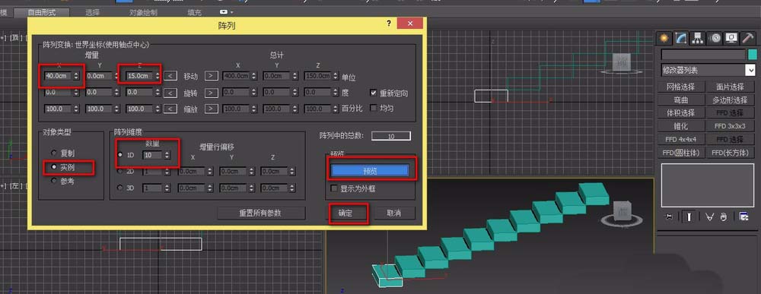Switch to the 填充 ribbon tab
The width and height of the screenshot is (761, 294).
[194, 12]
